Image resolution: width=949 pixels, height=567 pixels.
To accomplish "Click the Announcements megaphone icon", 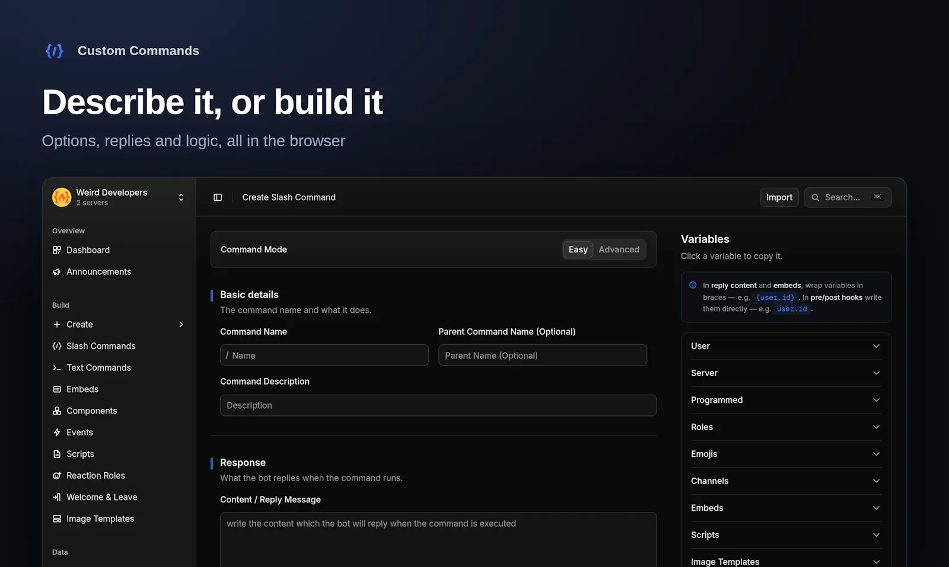I will point(57,272).
